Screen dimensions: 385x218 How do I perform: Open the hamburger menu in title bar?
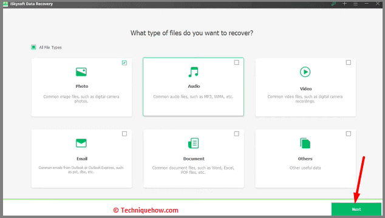click(x=355, y=4)
